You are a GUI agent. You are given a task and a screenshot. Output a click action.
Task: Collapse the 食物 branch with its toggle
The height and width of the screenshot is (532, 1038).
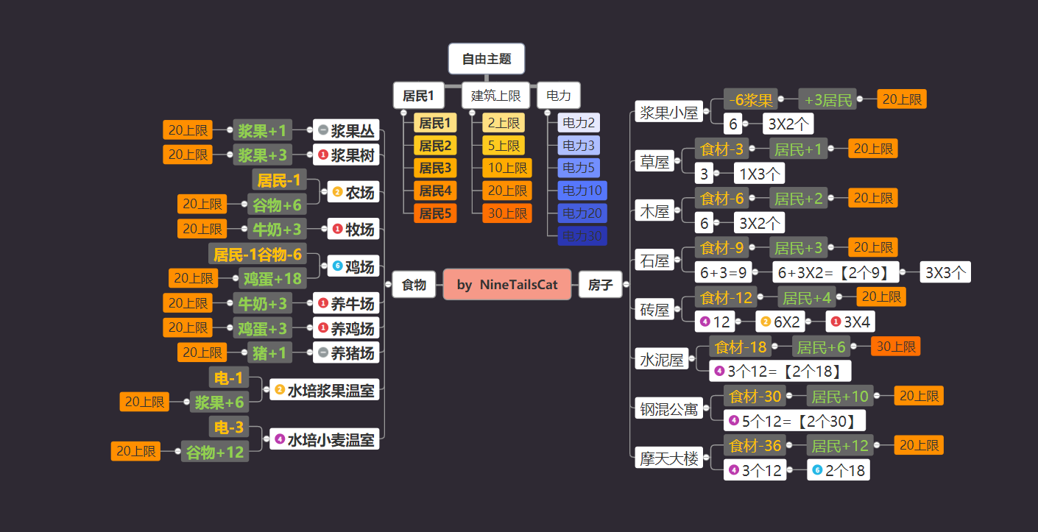pyautogui.click(x=388, y=284)
